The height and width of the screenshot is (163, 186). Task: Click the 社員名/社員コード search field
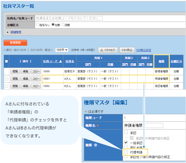pos(69,18)
